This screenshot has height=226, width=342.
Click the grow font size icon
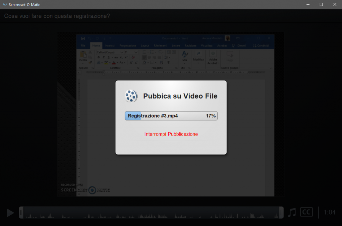click(x=131, y=62)
